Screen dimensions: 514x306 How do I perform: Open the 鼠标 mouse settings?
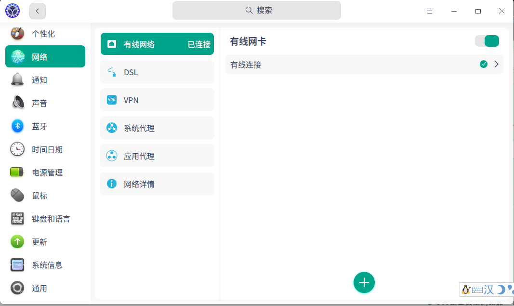click(x=45, y=196)
